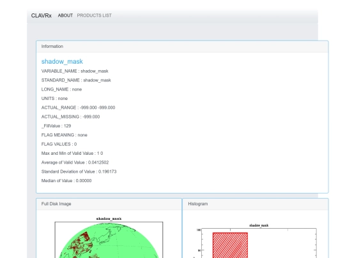Click the shadow_mask heading link
The image size is (345, 258).
(x=62, y=61)
